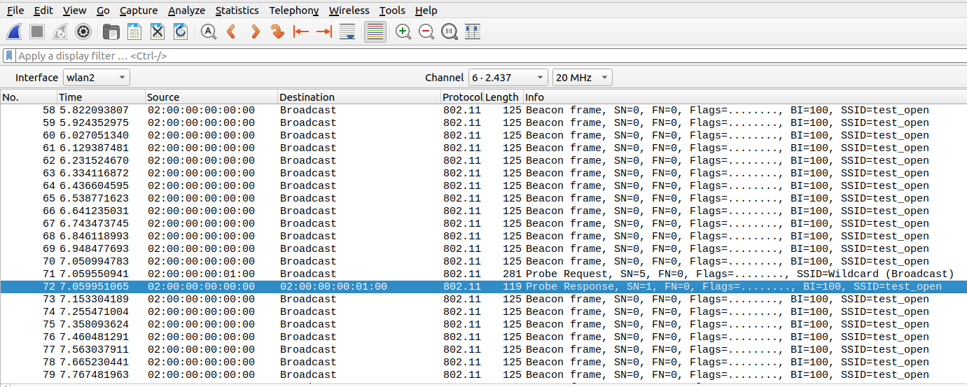Open the Statistics menu
The image size is (967, 387).
237,10
